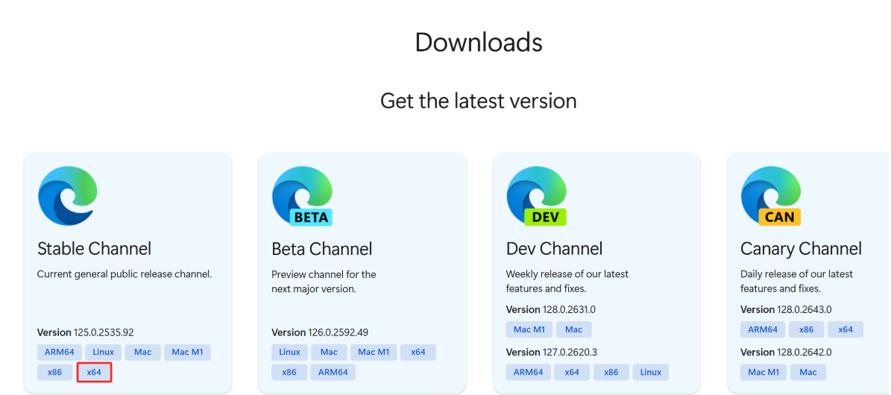This screenshot has height=395, width=891.
Task: Download Stable Channel ARM64 build
Action: point(60,353)
